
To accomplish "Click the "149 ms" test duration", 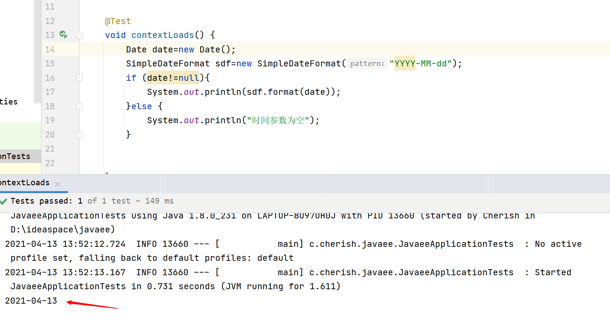I will point(160,201).
